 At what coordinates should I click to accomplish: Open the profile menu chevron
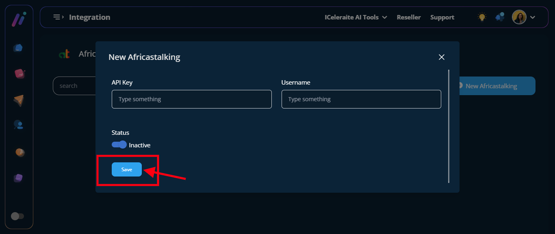tap(533, 17)
